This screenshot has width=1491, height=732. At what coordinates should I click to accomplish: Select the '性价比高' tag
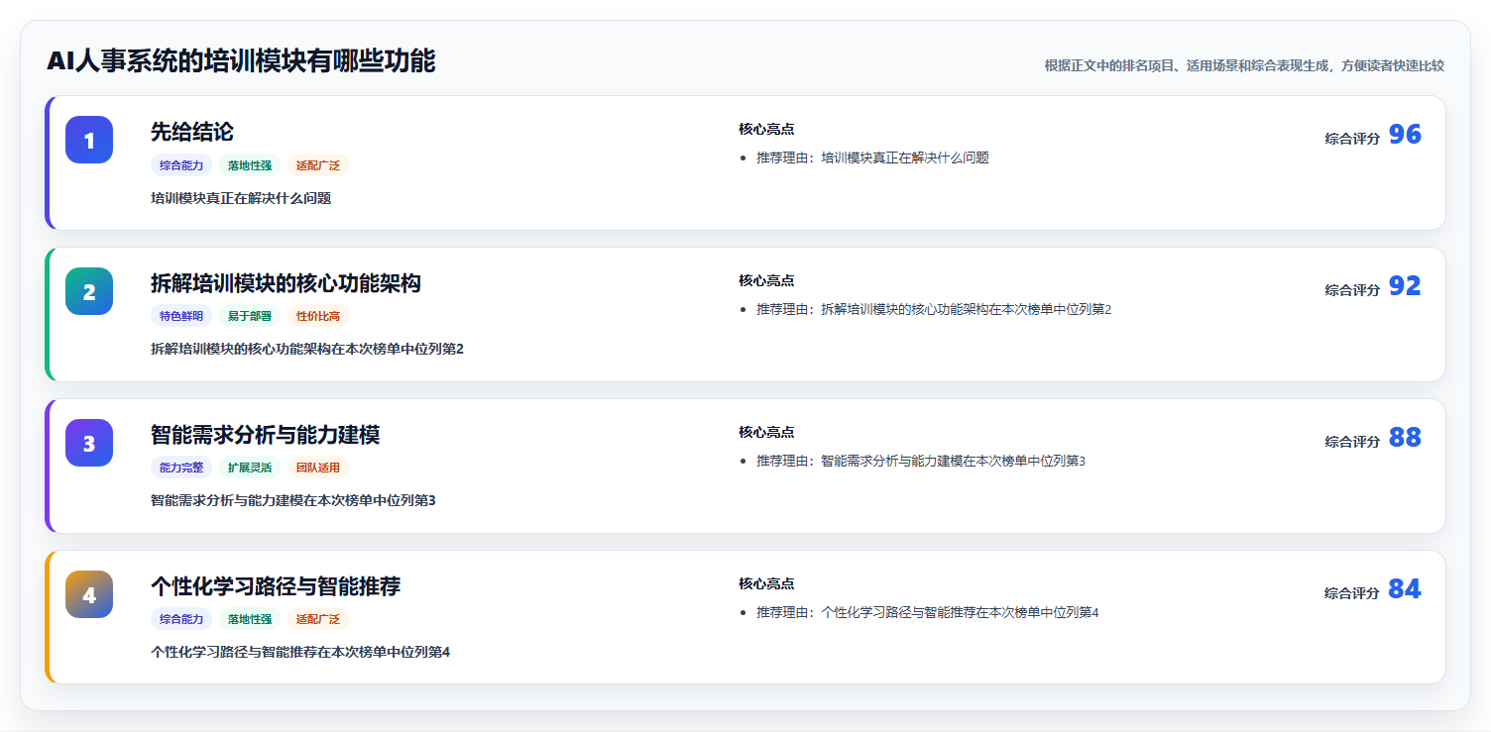pyautogui.click(x=318, y=316)
